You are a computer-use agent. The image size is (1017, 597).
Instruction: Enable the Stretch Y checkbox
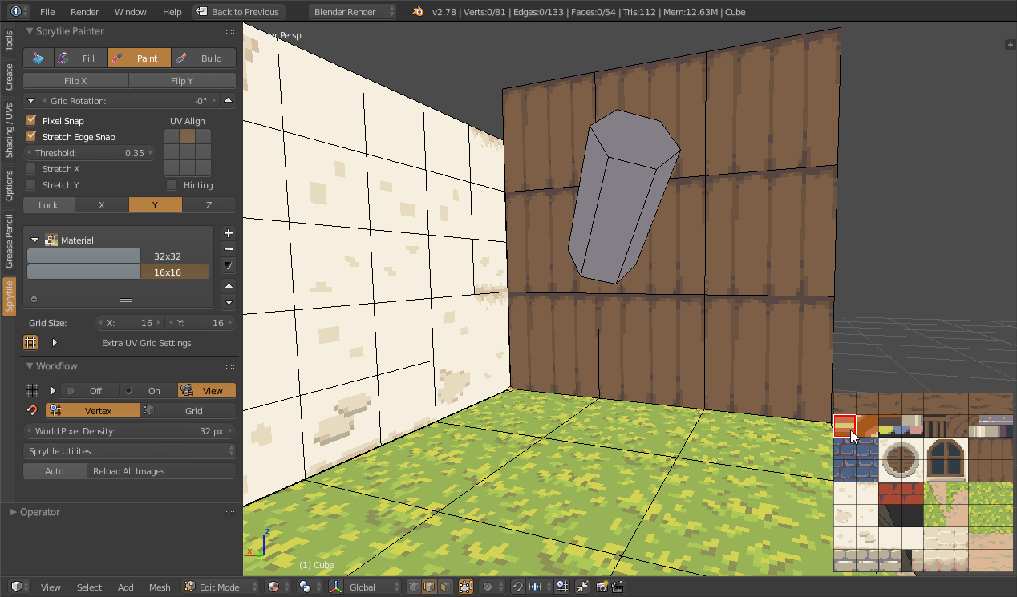(x=31, y=184)
